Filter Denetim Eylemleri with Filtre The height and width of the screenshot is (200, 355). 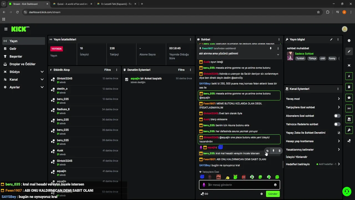(181, 70)
